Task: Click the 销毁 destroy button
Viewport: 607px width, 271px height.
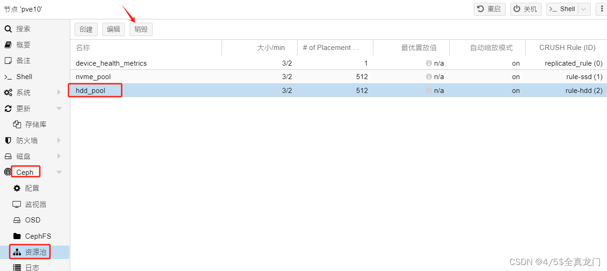Action: 141,29
